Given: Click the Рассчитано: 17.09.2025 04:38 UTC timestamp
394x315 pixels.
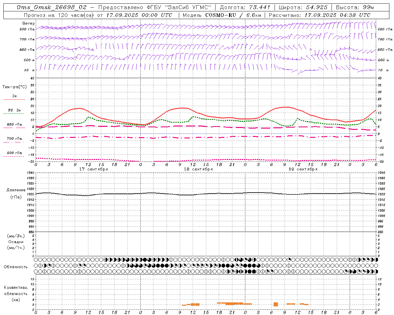Looking at the screenshot, I should click(320, 15).
